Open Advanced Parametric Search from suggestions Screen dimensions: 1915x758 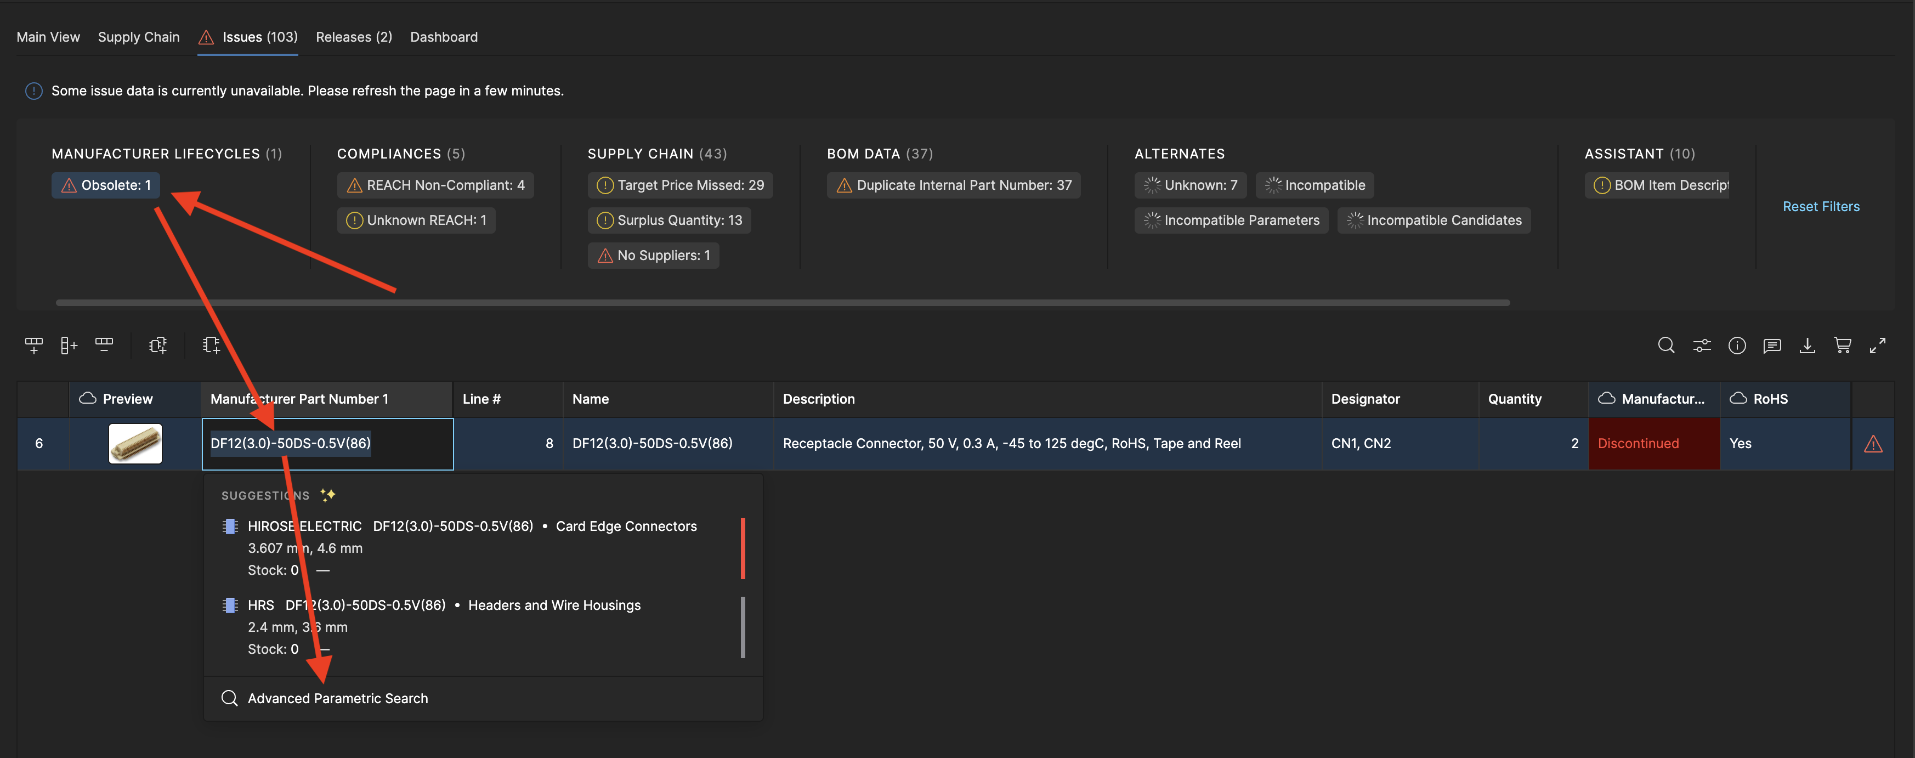338,698
